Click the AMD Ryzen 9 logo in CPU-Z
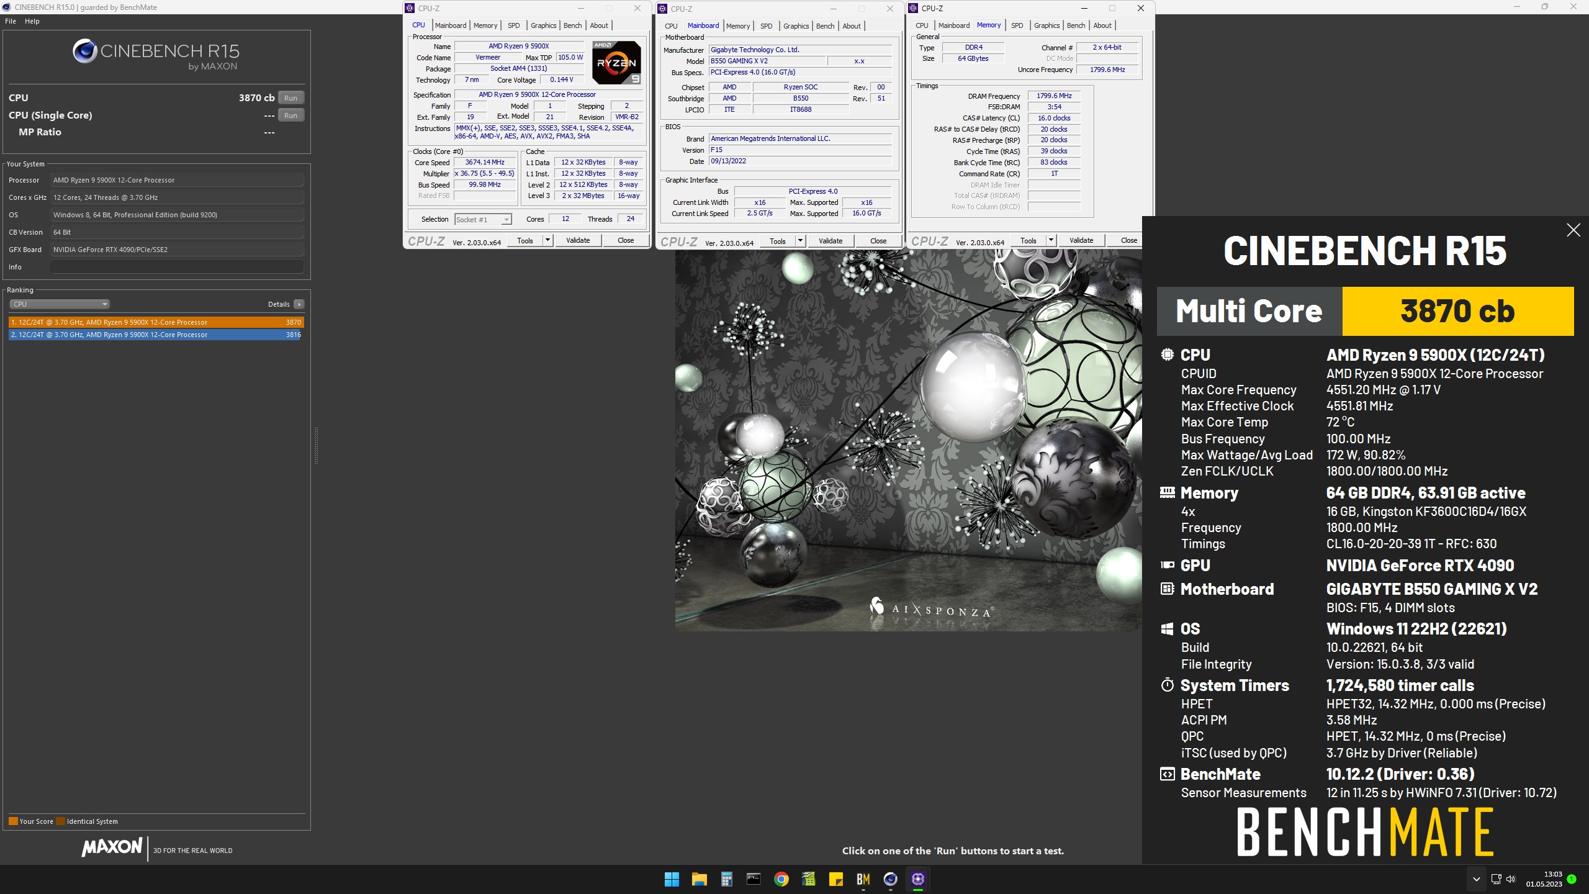 pyautogui.click(x=616, y=63)
